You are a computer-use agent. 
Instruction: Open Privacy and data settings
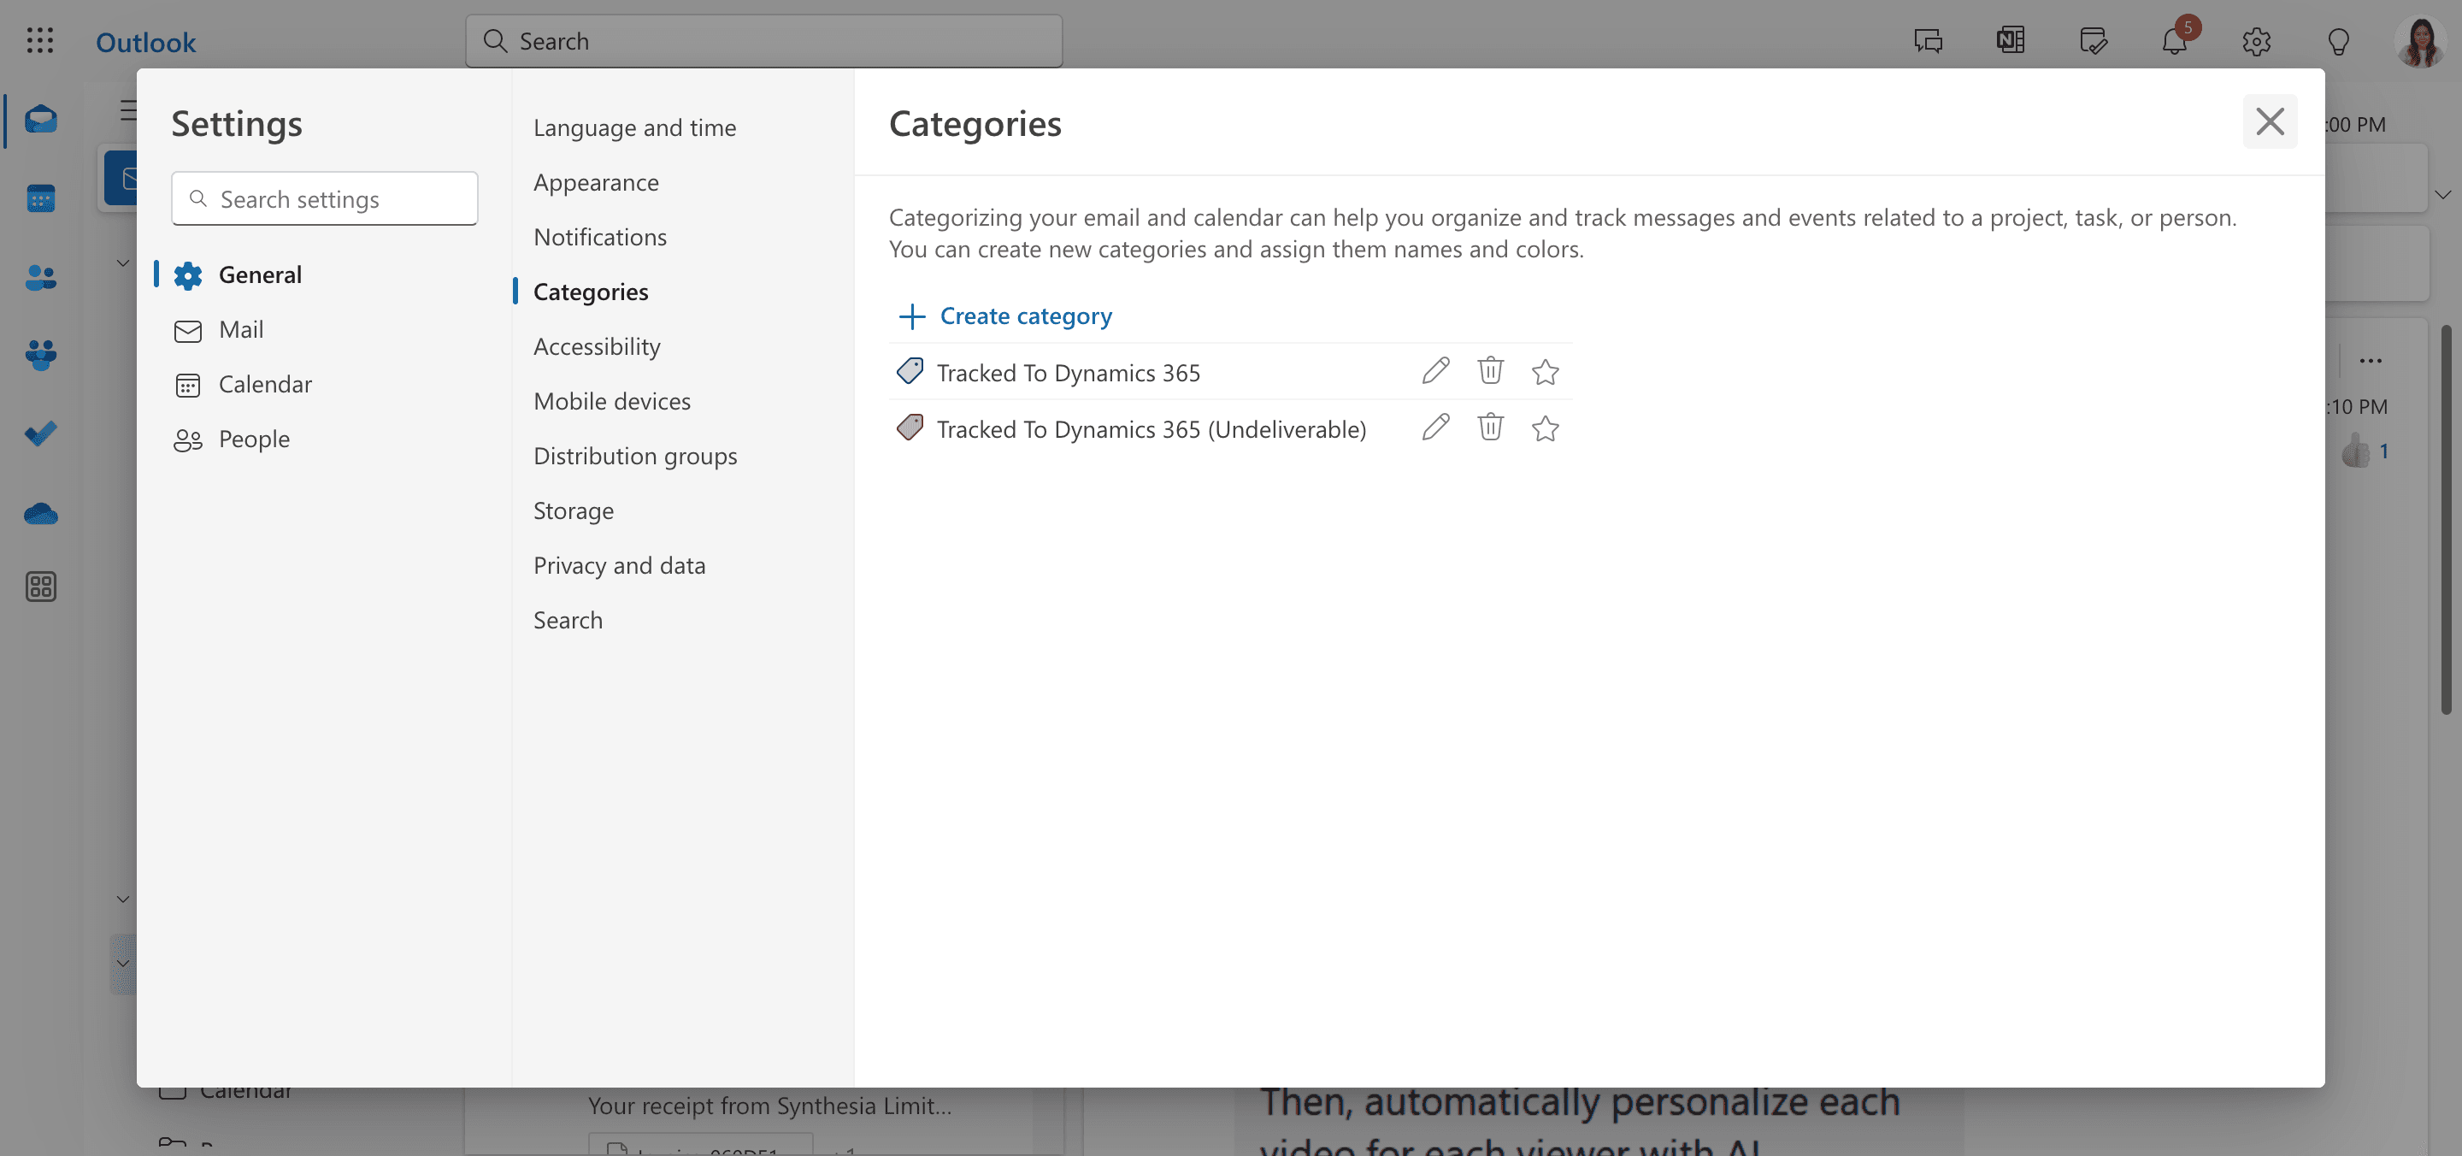coord(619,565)
